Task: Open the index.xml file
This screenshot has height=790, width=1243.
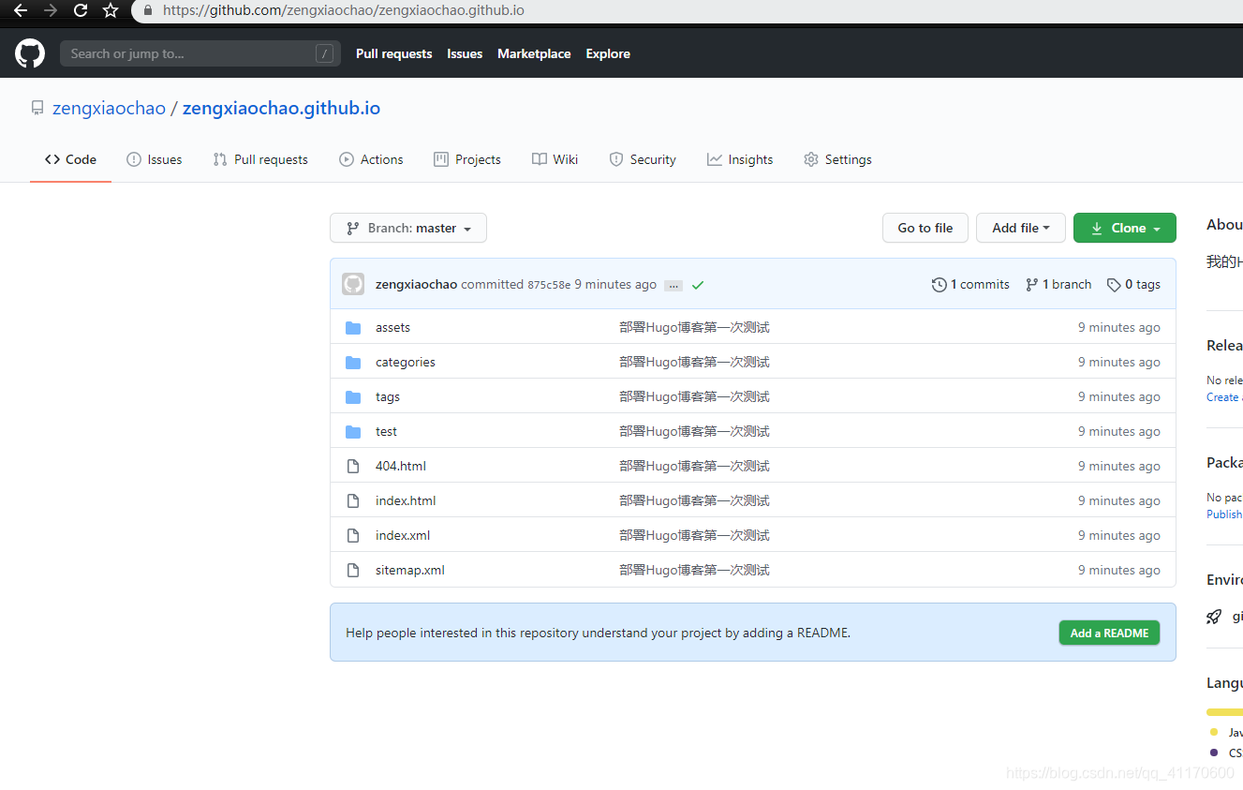Action: pos(403,535)
